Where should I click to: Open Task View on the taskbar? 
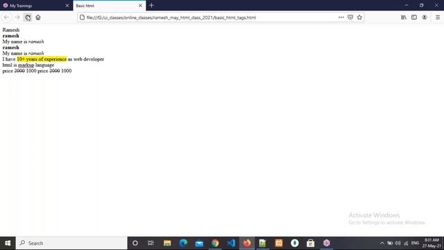tap(151, 243)
